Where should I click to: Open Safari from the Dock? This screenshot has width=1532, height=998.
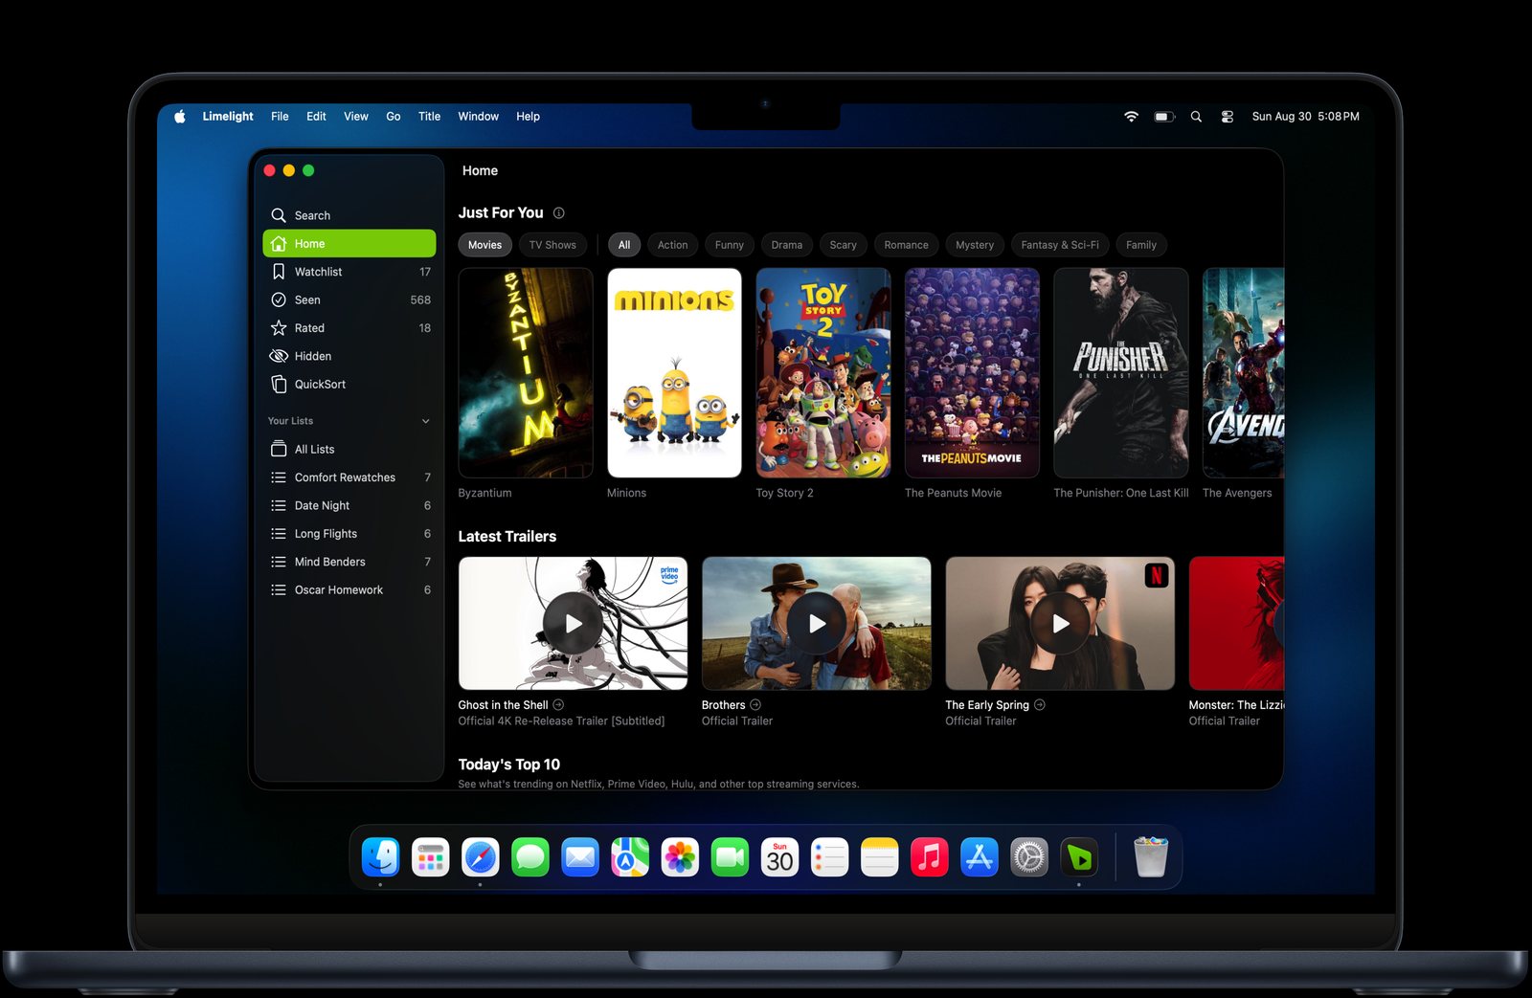click(x=480, y=857)
